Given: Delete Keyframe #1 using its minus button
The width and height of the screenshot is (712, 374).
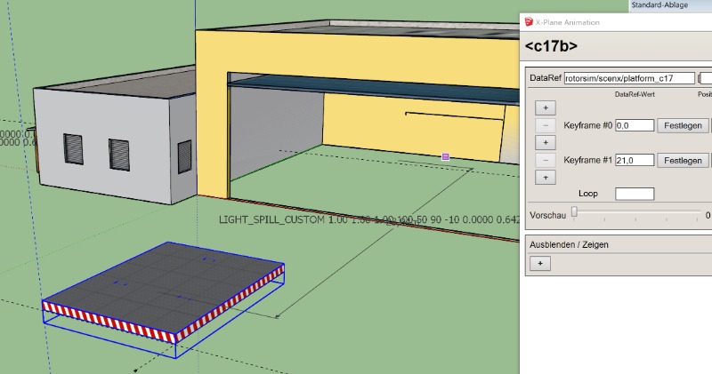Looking at the screenshot, I should click(543, 160).
